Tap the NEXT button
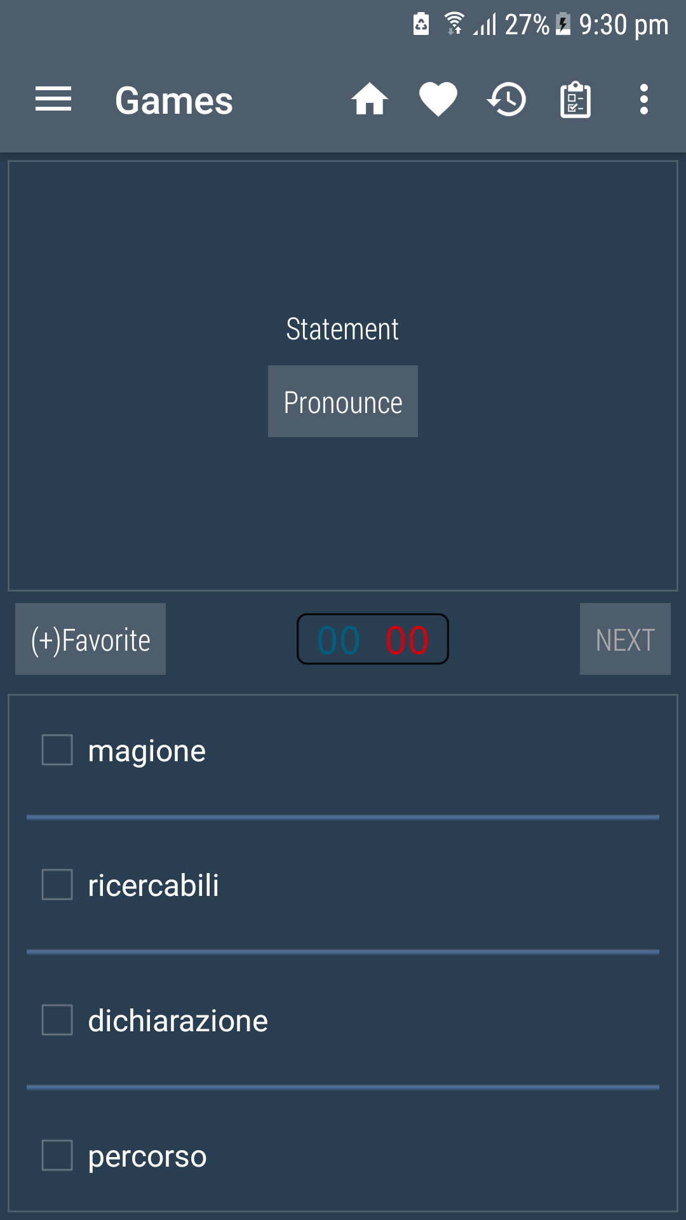This screenshot has height=1220, width=686. click(625, 639)
